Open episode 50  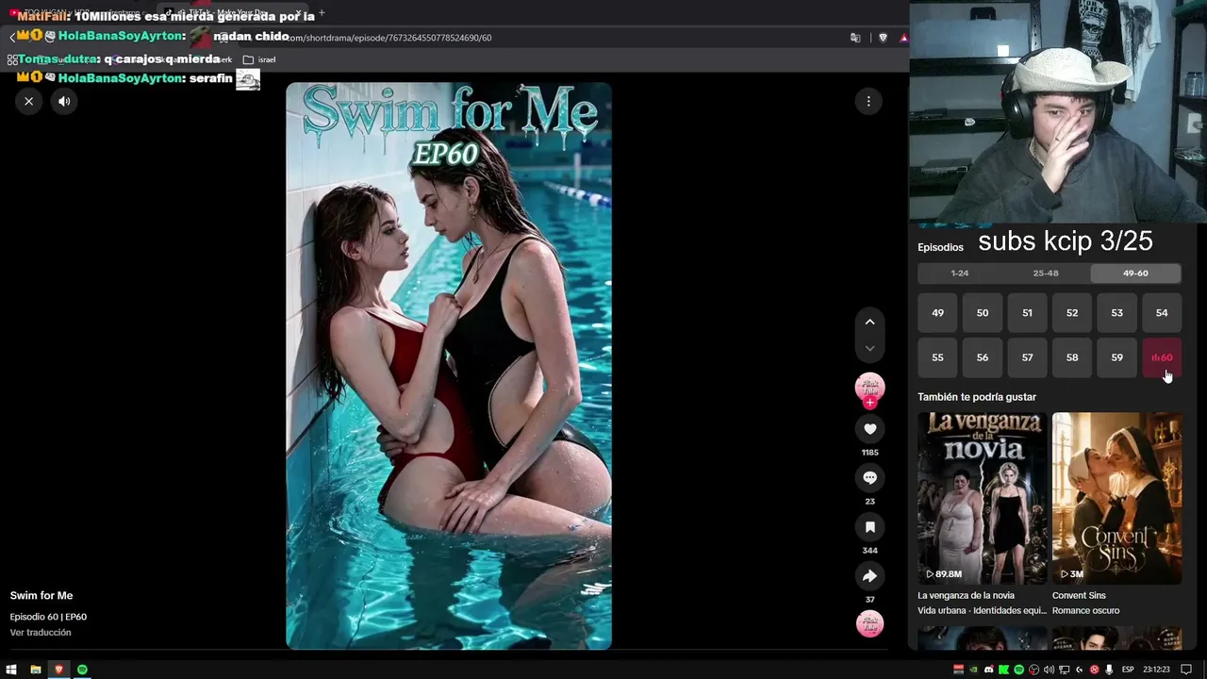tap(983, 313)
